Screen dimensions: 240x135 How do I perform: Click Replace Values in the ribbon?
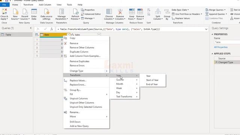181,18
